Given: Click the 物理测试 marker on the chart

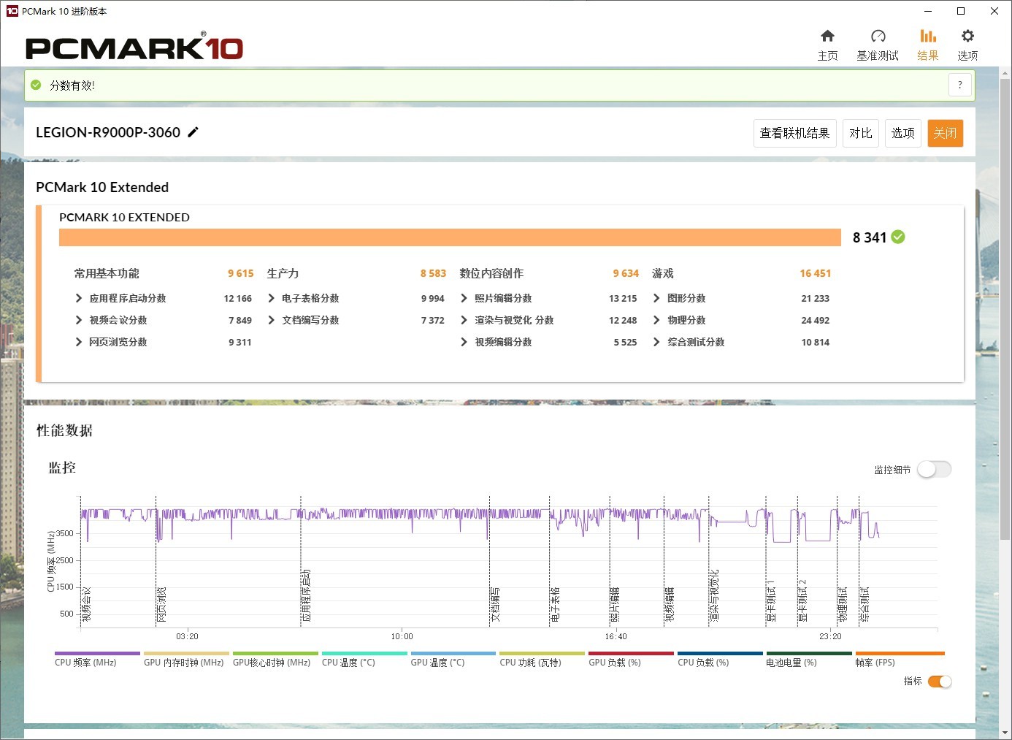Looking at the screenshot, I should coord(843,605).
